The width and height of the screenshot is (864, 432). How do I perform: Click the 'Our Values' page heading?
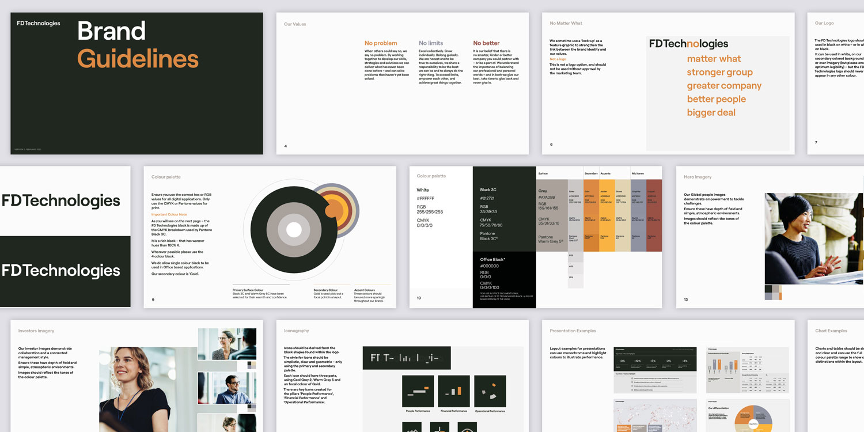[x=295, y=24]
